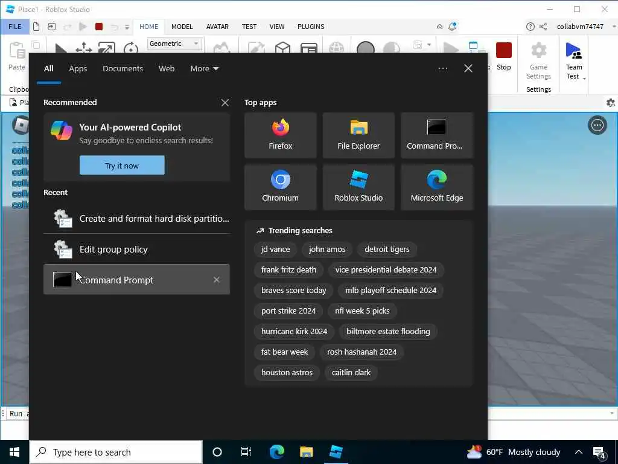This screenshot has height=464, width=618.
Task: Search trending port strike 2024
Action: 288,311
